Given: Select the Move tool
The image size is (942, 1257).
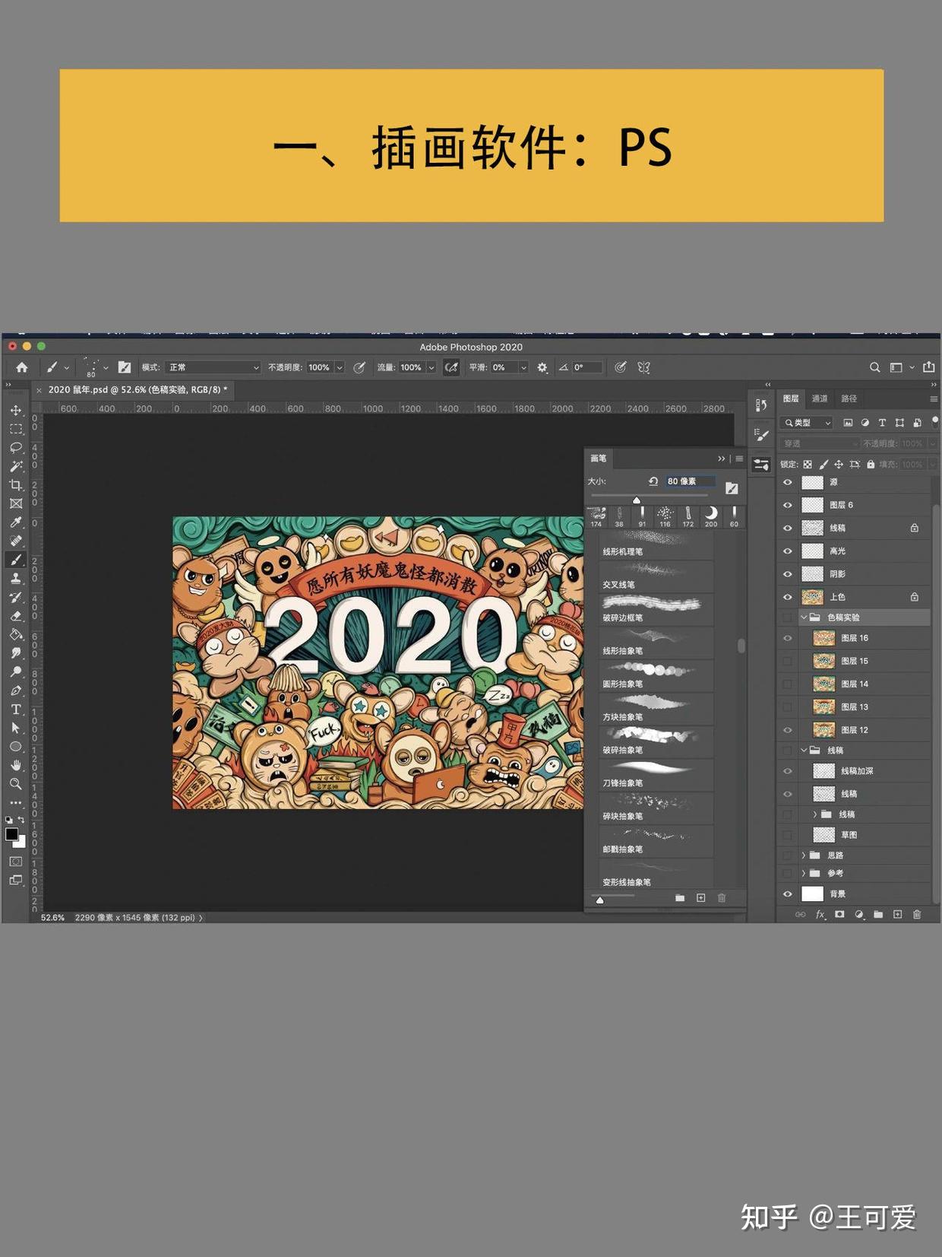Looking at the screenshot, I should click(x=16, y=410).
